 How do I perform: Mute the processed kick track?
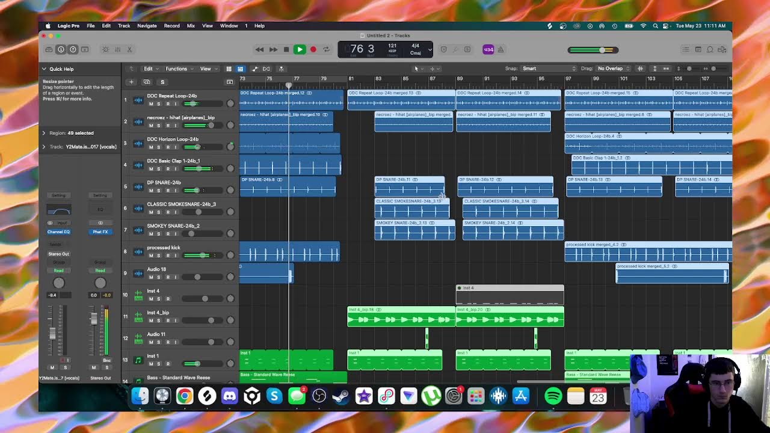(x=151, y=255)
